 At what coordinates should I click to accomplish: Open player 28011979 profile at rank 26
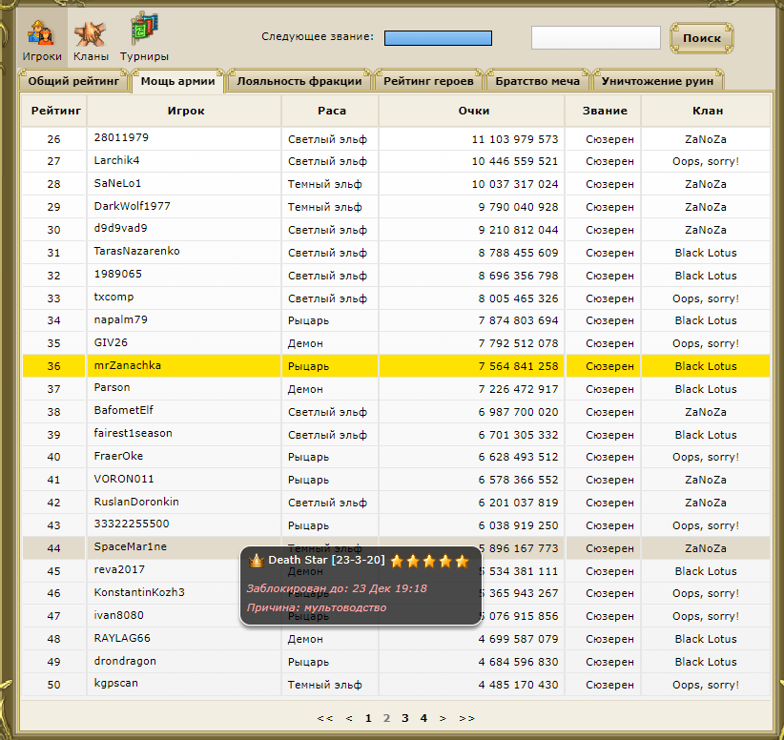tap(121, 137)
